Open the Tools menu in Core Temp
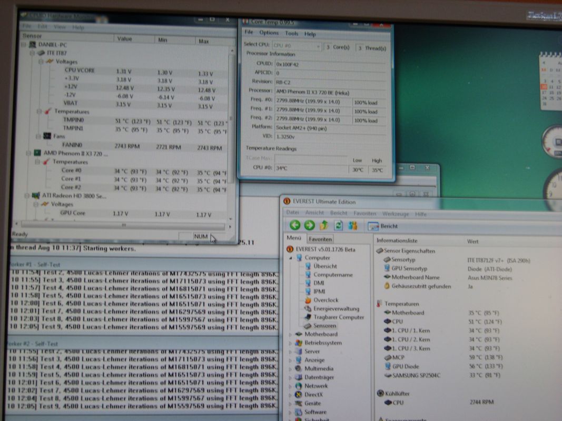The image size is (562, 421). pyautogui.click(x=291, y=33)
